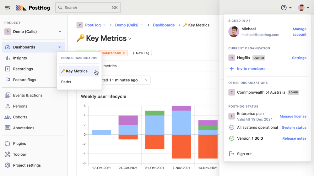The width and height of the screenshot is (314, 176).
Task: Click the PostHog logo
Action: pos(33,8)
